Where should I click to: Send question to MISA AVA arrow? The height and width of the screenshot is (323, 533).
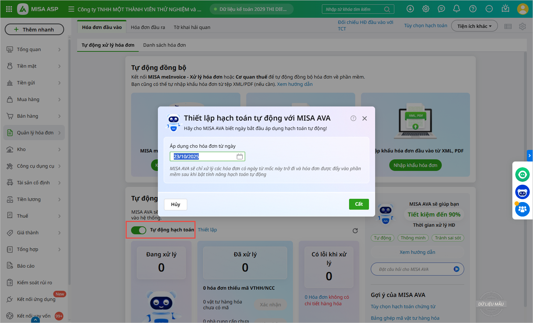[456, 269]
